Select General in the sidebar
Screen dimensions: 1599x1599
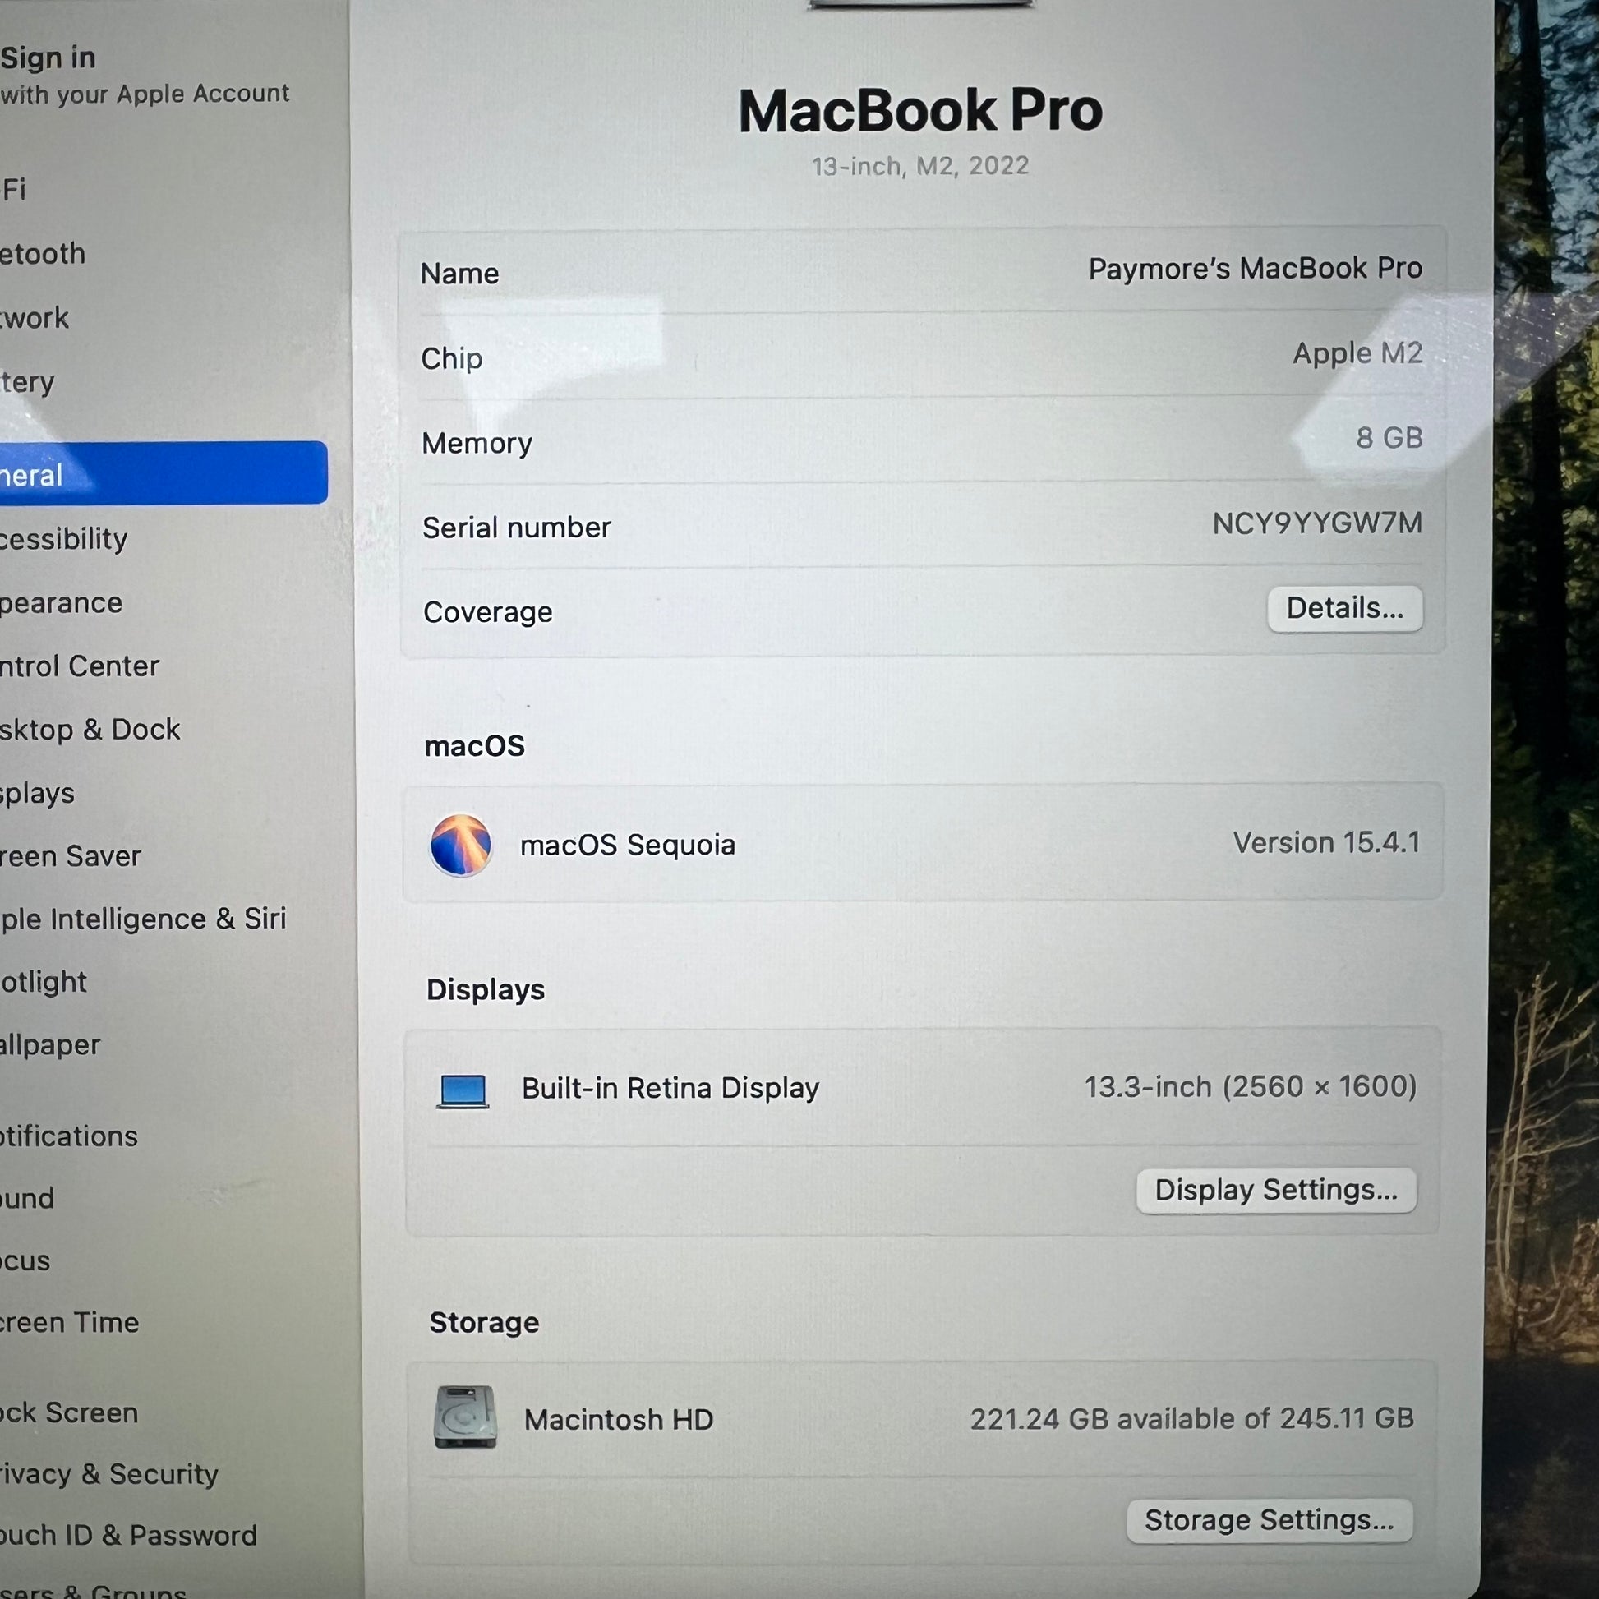pos(164,473)
